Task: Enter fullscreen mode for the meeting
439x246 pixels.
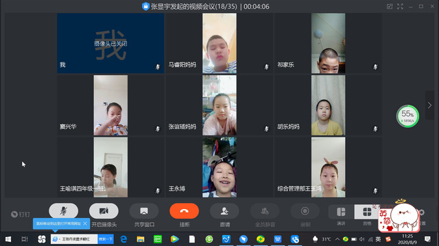Action: [400, 6]
